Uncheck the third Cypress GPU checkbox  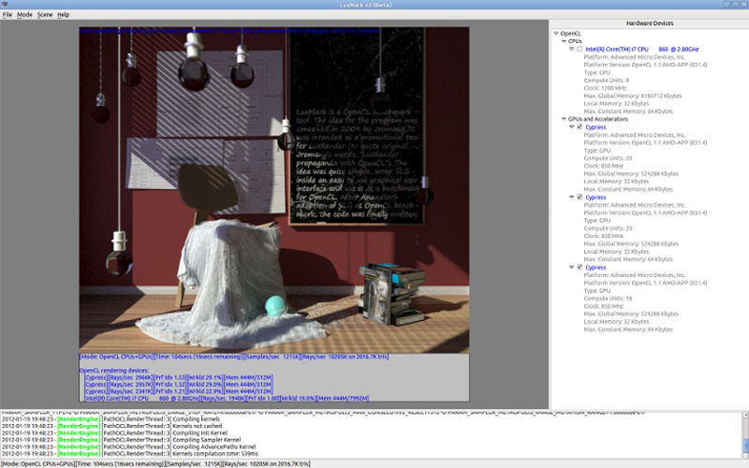pos(580,267)
